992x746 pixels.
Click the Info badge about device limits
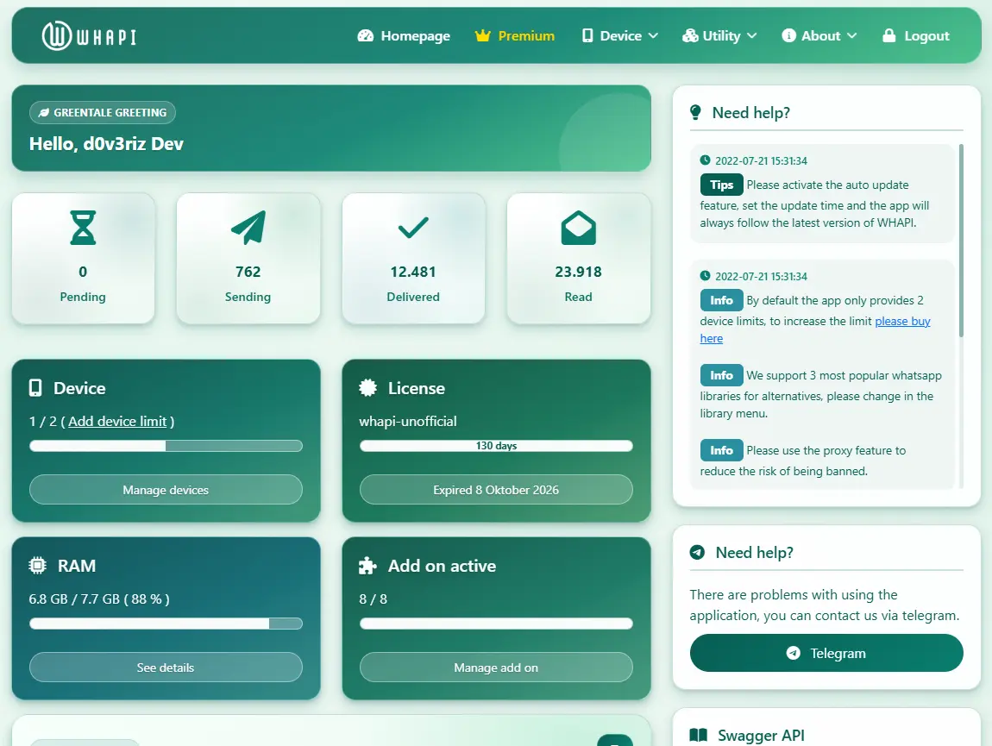point(721,300)
